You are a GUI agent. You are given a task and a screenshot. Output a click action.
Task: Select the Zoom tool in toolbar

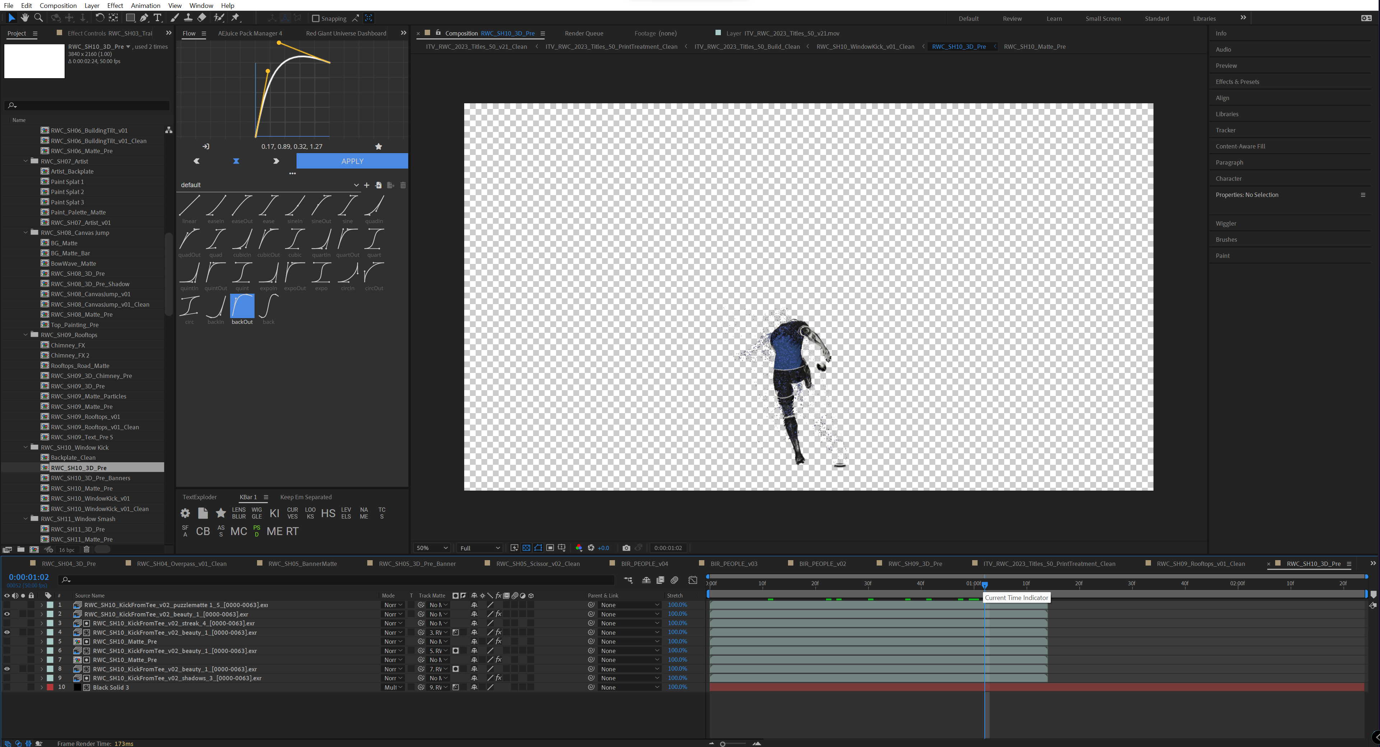pyautogui.click(x=38, y=18)
